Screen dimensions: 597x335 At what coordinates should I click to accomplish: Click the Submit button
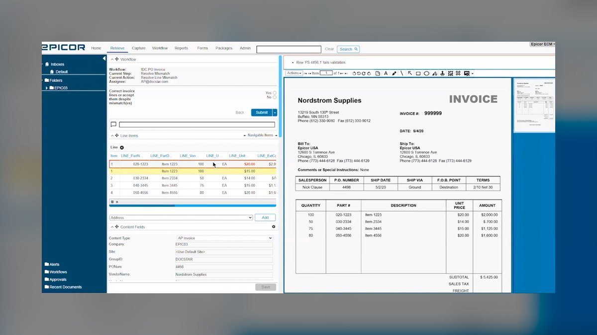pos(262,113)
